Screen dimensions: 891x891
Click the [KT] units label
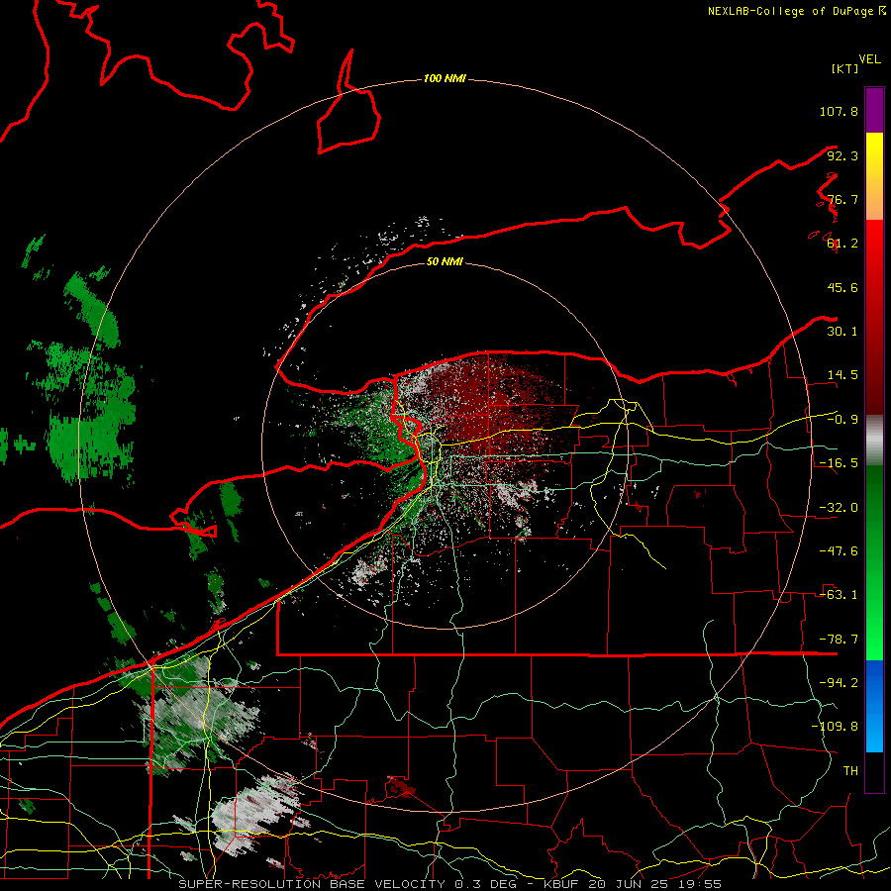click(x=845, y=68)
